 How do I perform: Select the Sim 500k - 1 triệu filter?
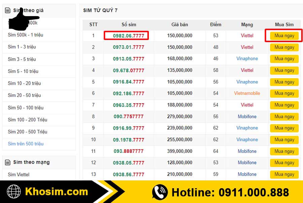click(26, 35)
